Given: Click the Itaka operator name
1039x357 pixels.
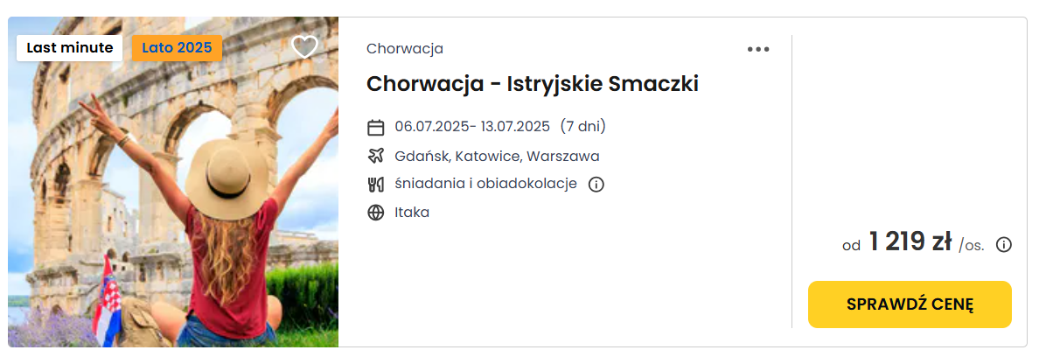Looking at the screenshot, I should 412,213.
